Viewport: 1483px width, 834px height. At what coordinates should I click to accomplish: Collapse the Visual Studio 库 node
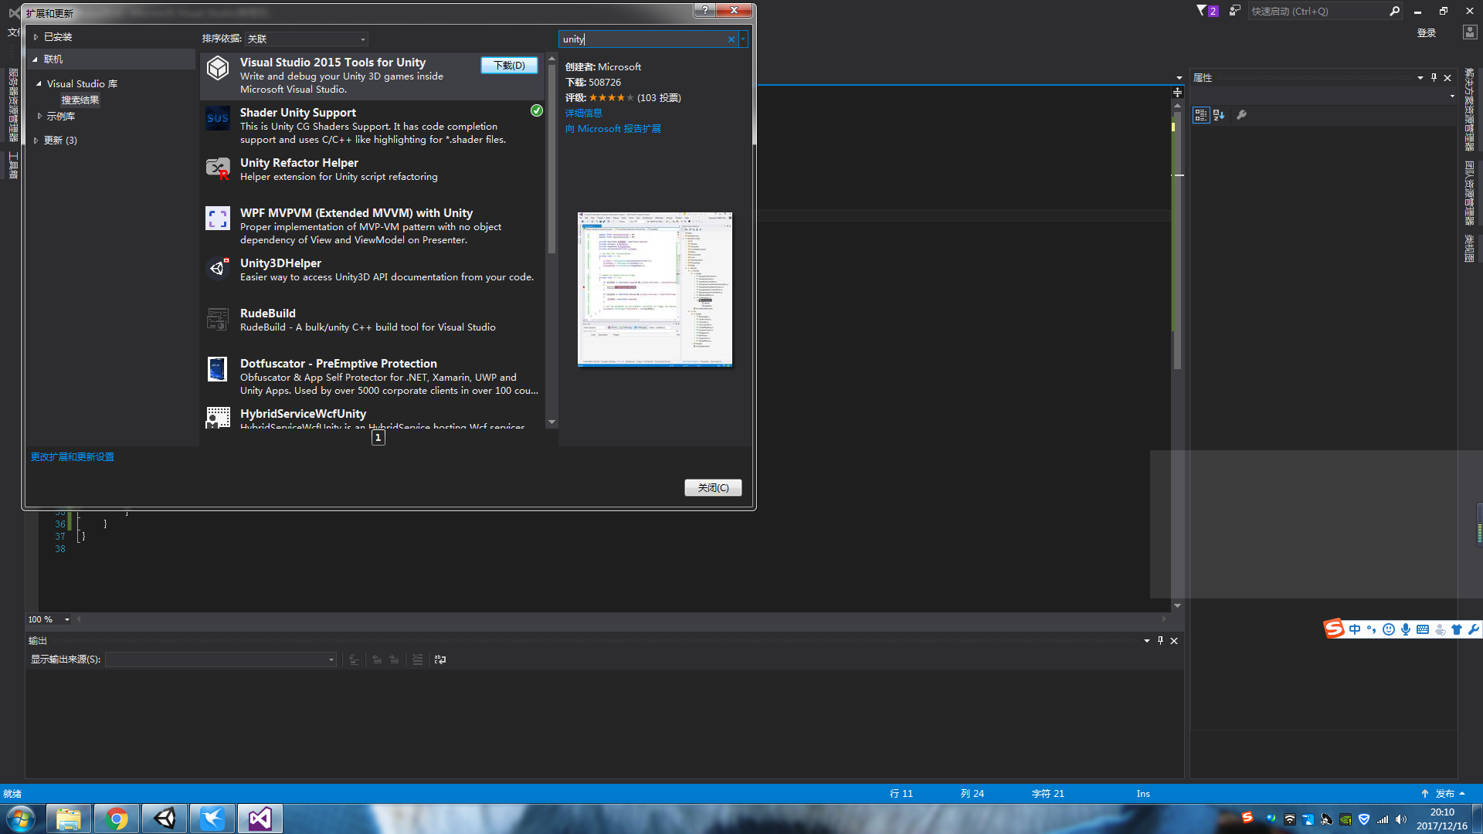point(39,83)
